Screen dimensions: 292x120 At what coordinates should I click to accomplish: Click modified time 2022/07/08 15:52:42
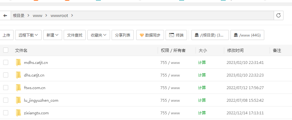[x=245, y=100]
